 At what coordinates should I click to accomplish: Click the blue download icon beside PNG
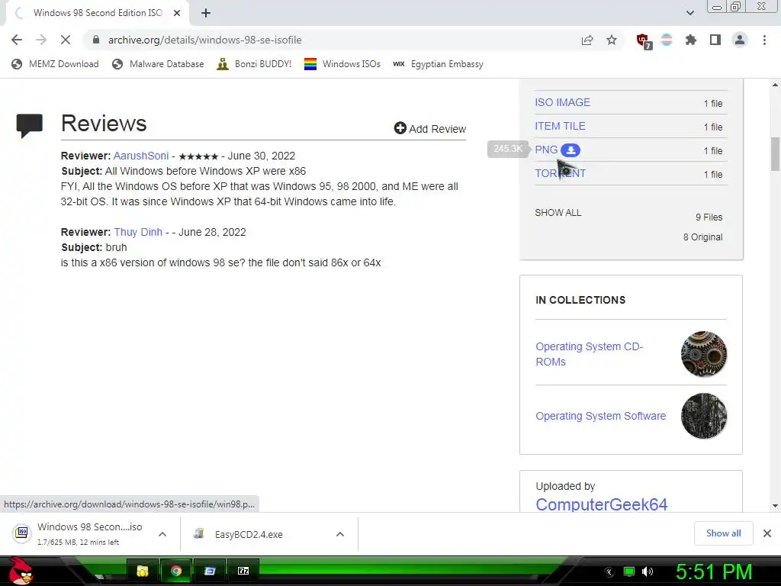[x=570, y=150]
